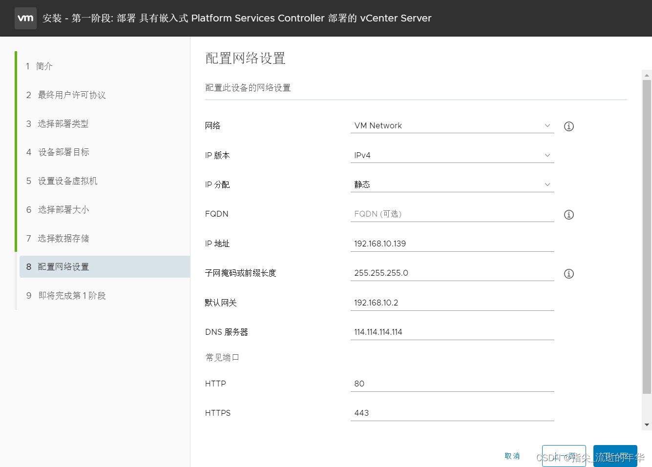Open the 网络 VM Network dropdown
Screen dimensions: 652x467
pyautogui.click(x=452, y=125)
